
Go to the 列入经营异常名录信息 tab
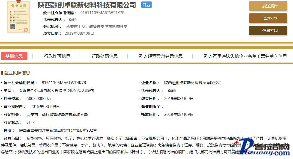pos(161,56)
